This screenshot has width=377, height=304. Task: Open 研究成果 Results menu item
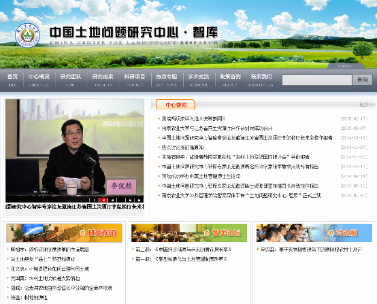103,80
